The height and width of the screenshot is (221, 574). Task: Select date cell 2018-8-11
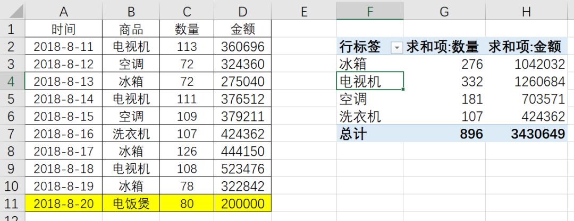tap(63, 47)
